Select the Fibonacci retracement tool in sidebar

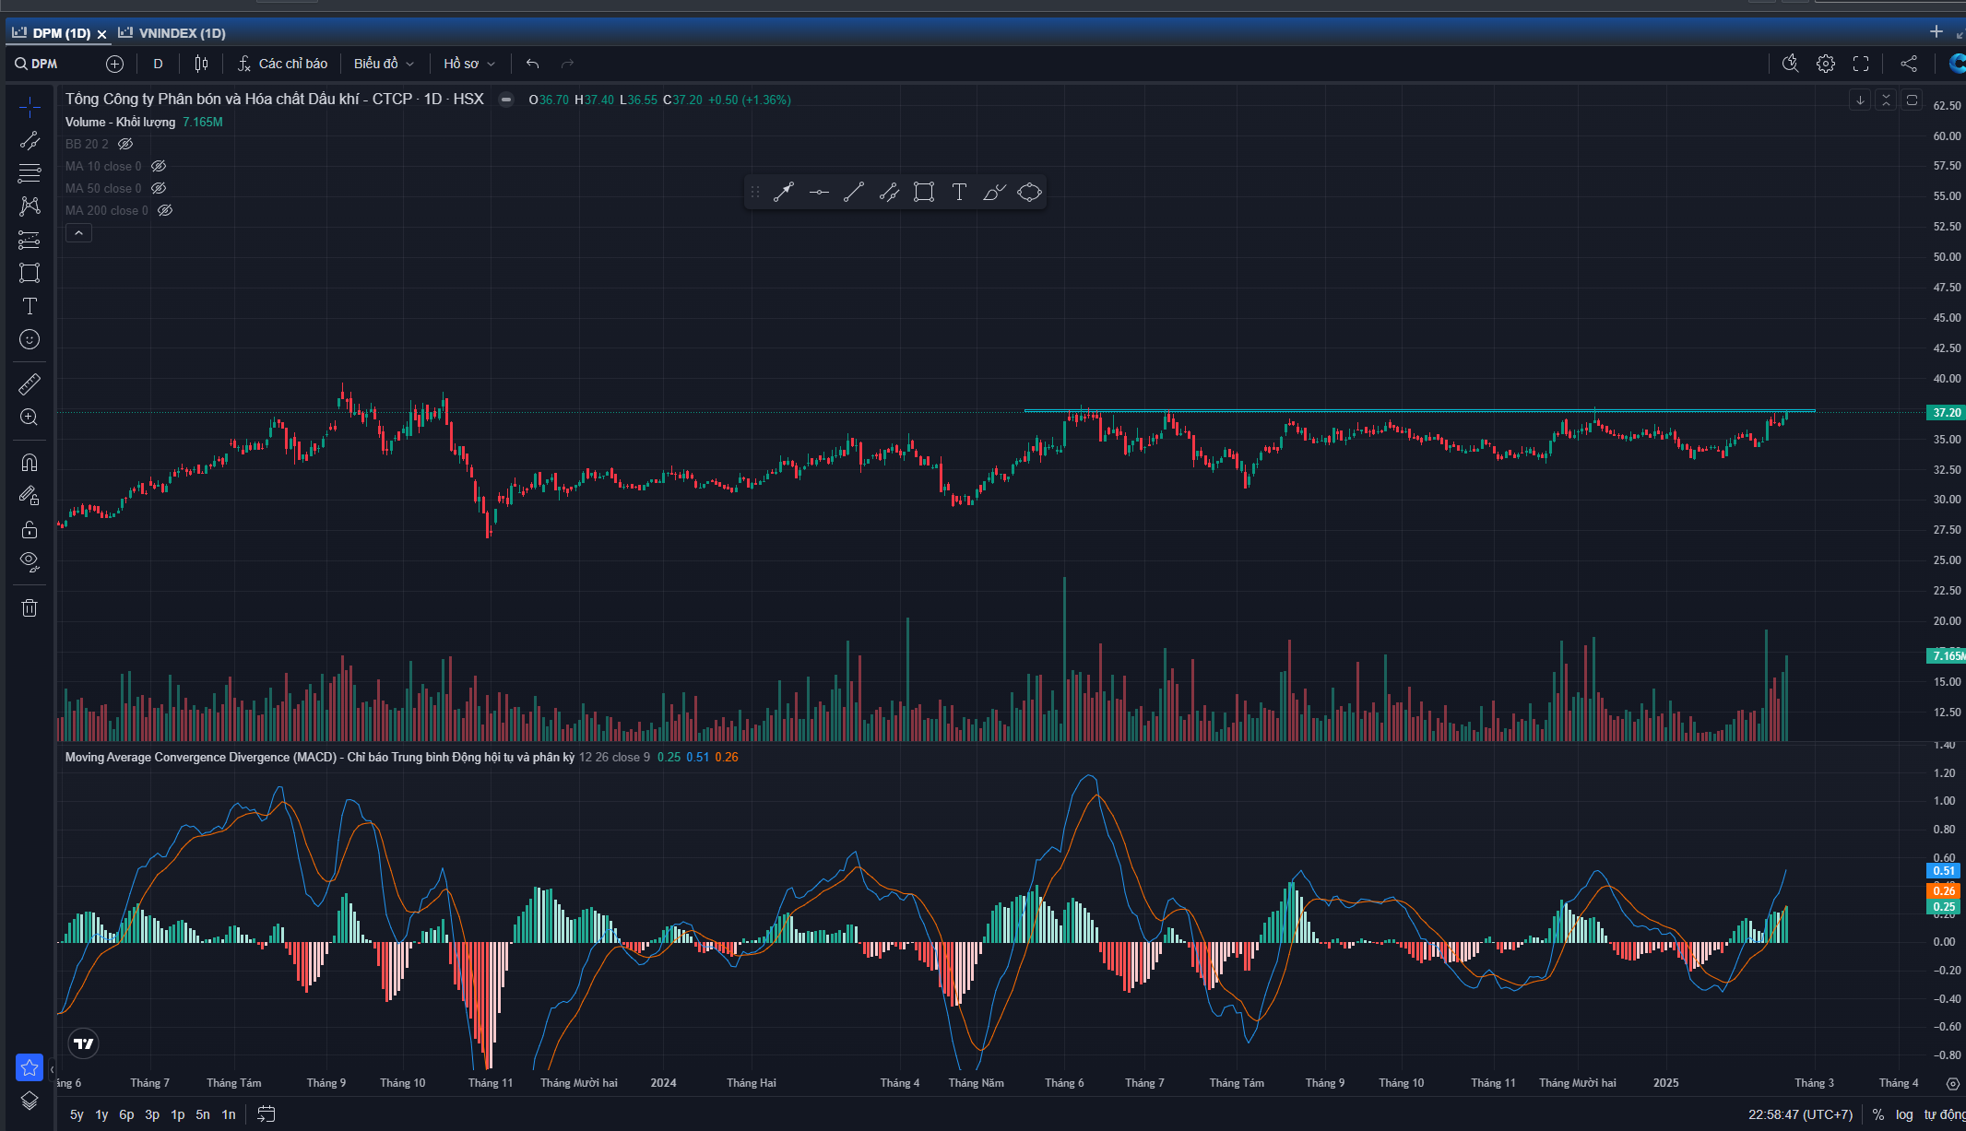30,172
